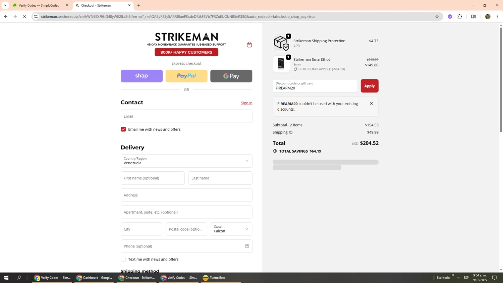The image size is (503, 283).
Task: Click the Total Savings tag icon
Action: coord(275,151)
